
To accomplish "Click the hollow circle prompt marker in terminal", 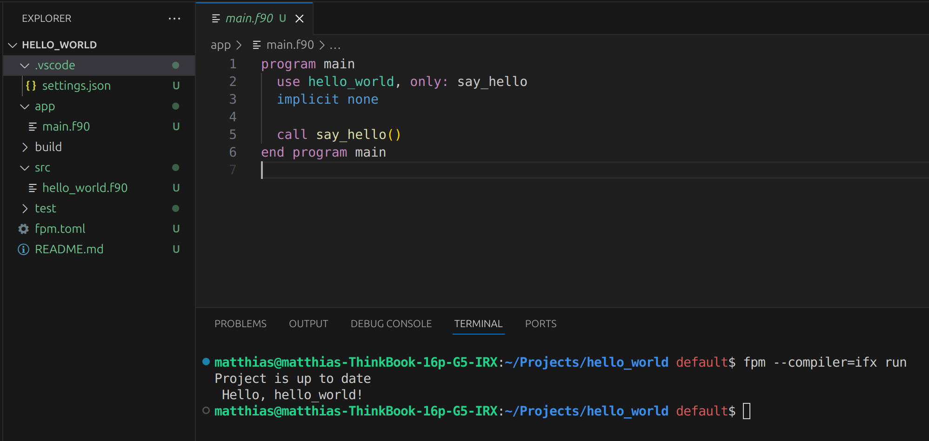I will 206,410.
